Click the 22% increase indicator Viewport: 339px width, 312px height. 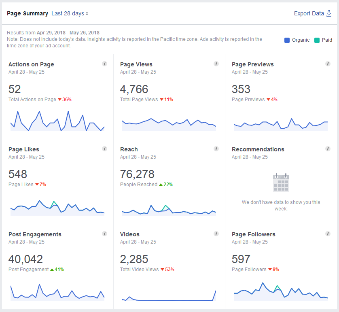point(166,185)
